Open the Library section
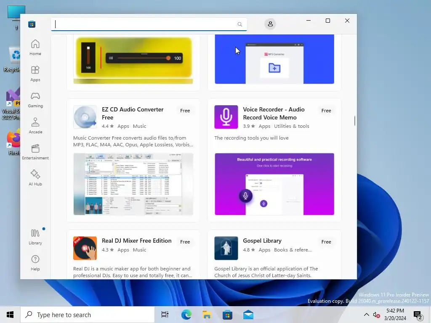 [35, 237]
